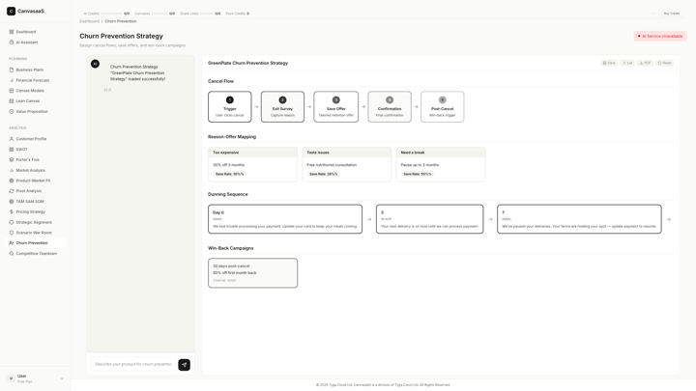
Task: Select the day 7 dunning email card
Action: [x=579, y=219]
